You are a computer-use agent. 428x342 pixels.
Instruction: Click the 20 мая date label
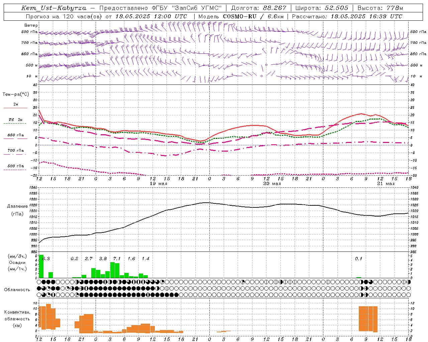[x=272, y=183]
